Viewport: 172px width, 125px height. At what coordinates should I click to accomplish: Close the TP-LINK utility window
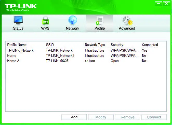point(166,3)
